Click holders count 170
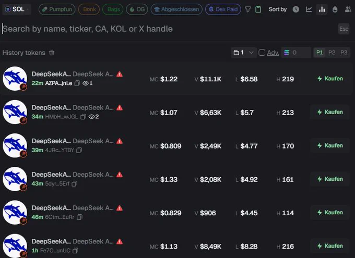355x258 pixels. click(288, 146)
